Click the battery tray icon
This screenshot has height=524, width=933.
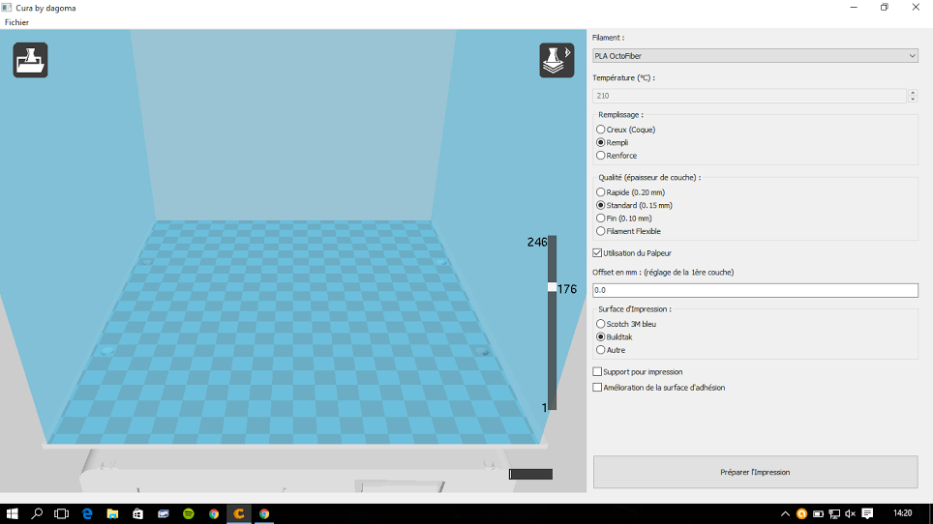pyautogui.click(x=818, y=514)
